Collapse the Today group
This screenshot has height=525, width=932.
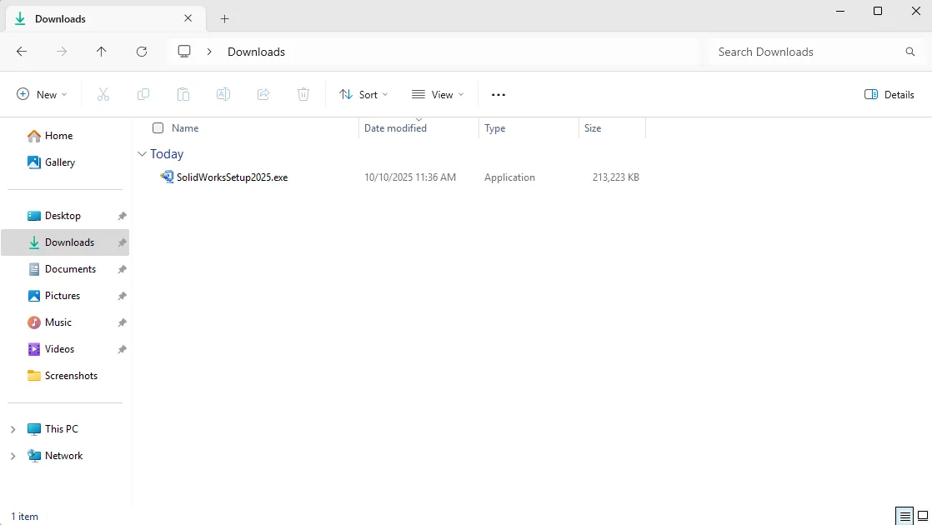[x=142, y=153]
